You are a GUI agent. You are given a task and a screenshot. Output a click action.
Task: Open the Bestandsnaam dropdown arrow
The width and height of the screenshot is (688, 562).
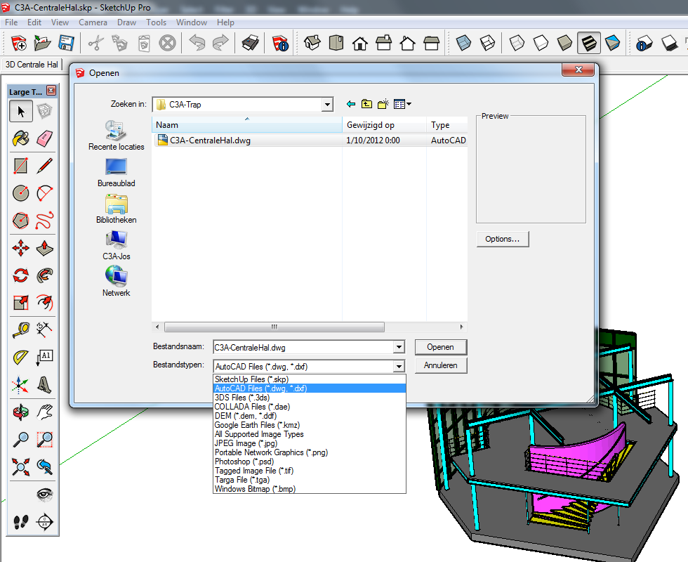coord(399,347)
